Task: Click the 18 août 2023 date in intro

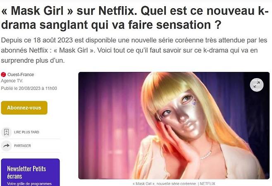Action: [53, 40]
